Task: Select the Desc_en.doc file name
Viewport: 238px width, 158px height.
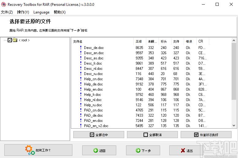Action: (x=94, y=53)
